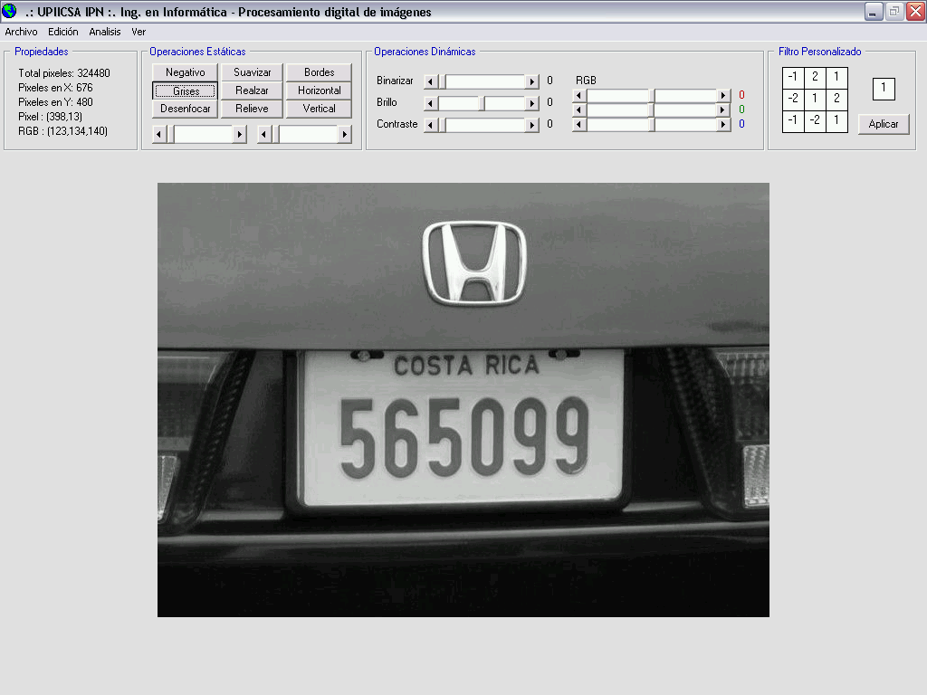Open the Edición menu
The image size is (927, 695).
tap(63, 32)
